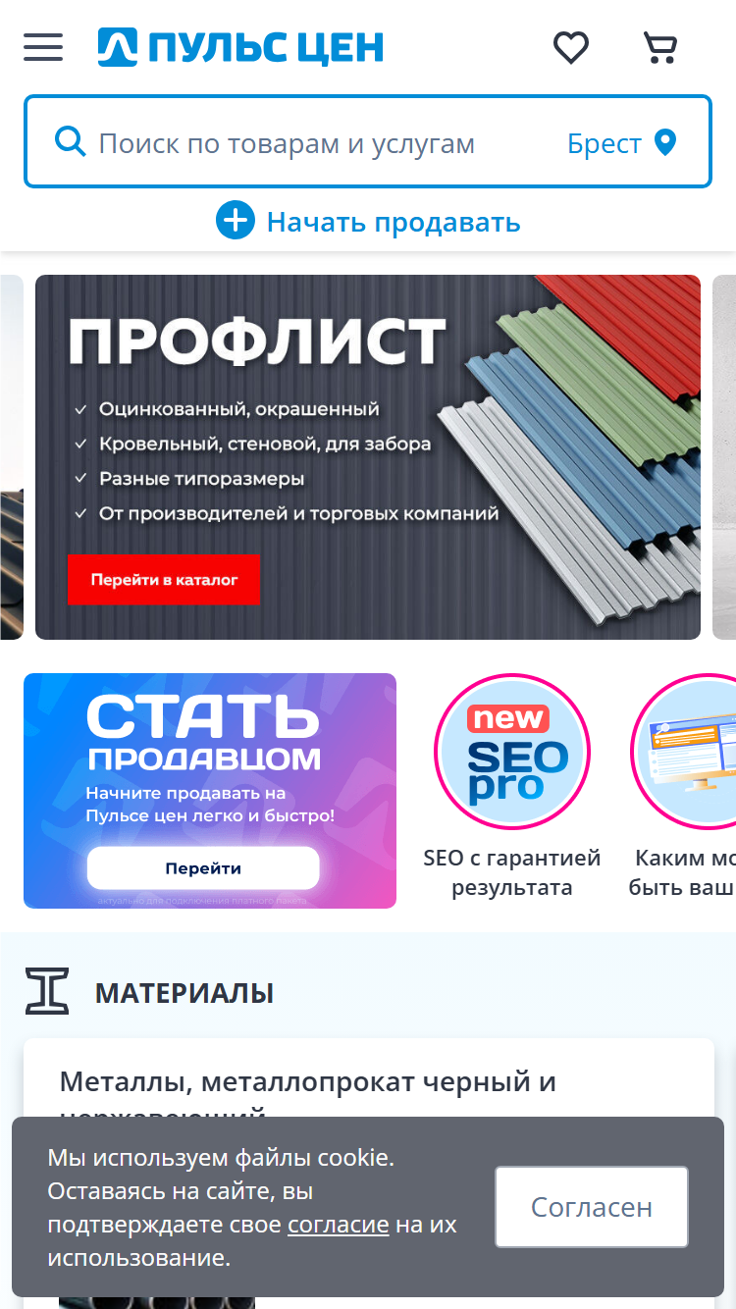This screenshot has height=1309, width=736.
Task: Click the Материалы section title
Action: tap(184, 992)
